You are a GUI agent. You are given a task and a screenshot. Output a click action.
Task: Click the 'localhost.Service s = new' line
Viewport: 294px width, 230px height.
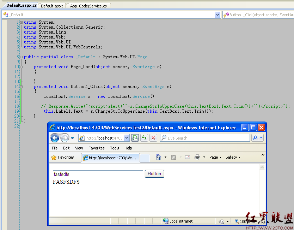click(100, 96)
